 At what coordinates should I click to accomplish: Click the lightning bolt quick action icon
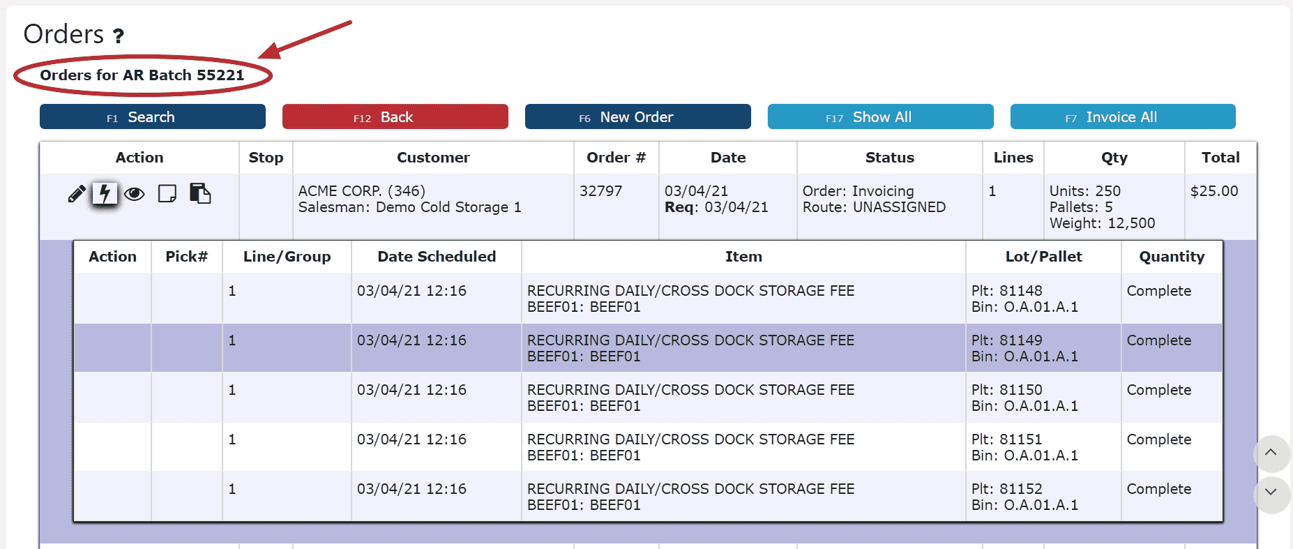(105, 193)
